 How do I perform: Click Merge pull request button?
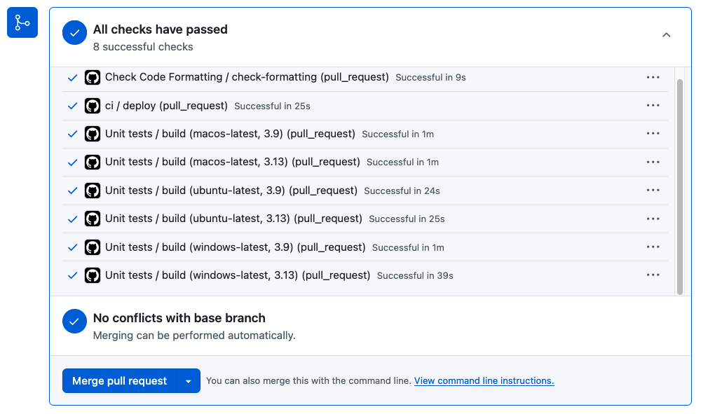click(x=119, y=381)
